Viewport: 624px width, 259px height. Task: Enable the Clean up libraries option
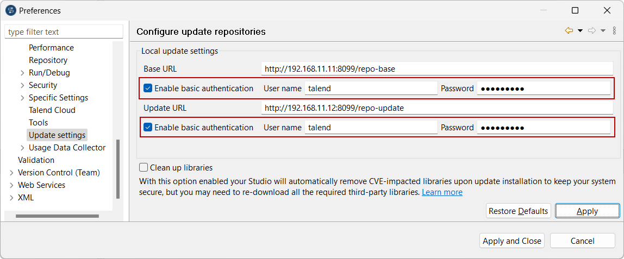144,168
